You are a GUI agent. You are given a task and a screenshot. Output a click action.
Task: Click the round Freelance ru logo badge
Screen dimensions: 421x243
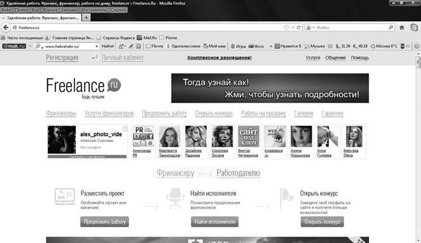coord(114,85)
